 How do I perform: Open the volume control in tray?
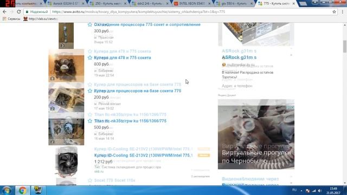click(320, 190)
